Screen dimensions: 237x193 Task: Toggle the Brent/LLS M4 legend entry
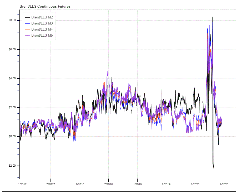coord(39,29)
